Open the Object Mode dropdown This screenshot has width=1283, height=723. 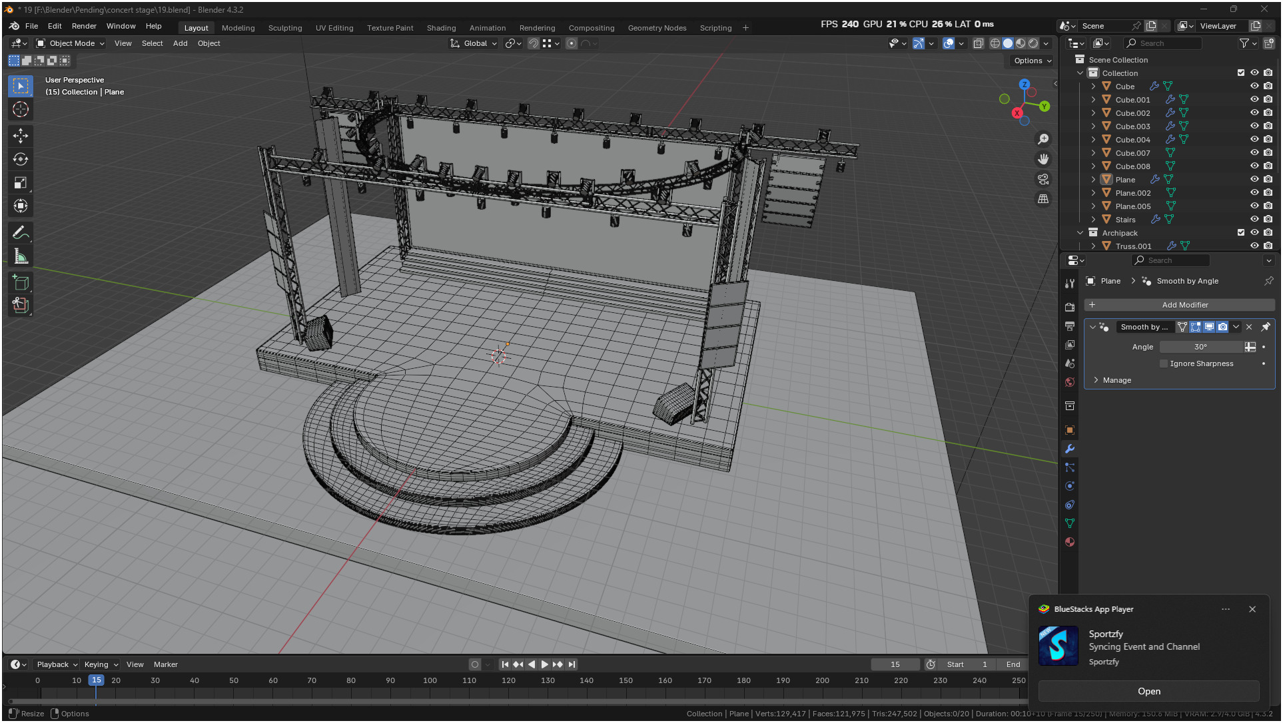point(71,43)
